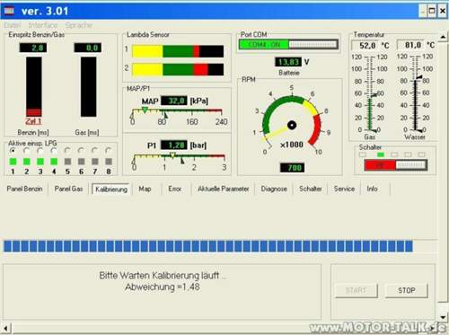Screen dimensions: 449x335
Task: Click green injector indicator number 4
Action: 54,162
